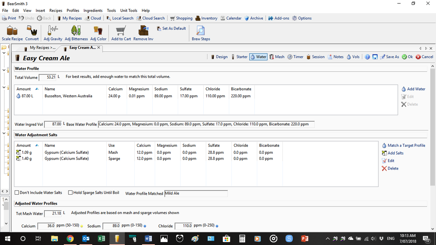Open the Inventory view
Screen dimensions: 436x245
coord(206,18)
